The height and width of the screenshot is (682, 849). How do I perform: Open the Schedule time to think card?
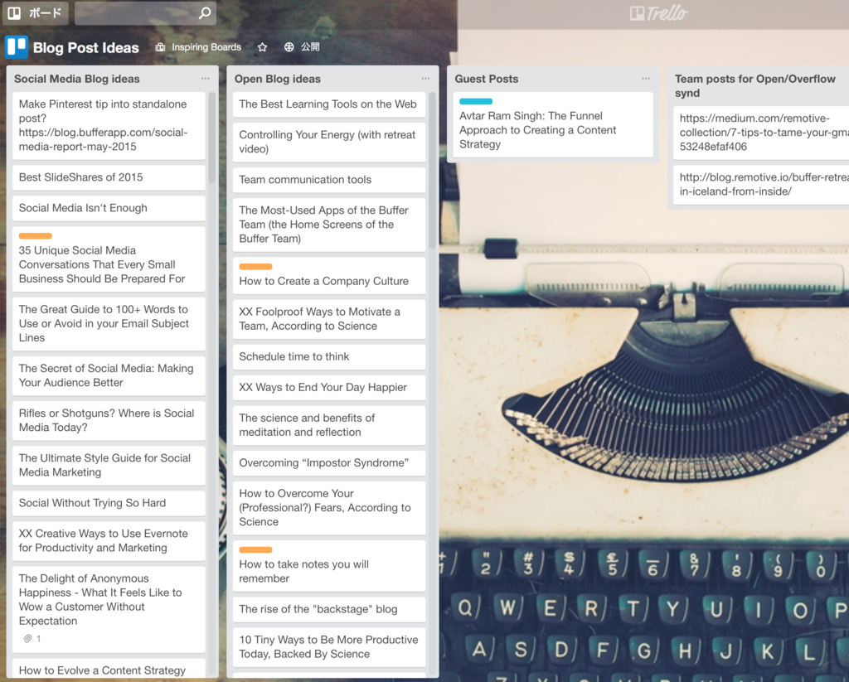pyautogui.click(x=329, y=357)
